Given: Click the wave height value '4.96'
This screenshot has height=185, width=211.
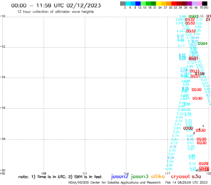Looking at the screenshot, I should tap(190, 136).
